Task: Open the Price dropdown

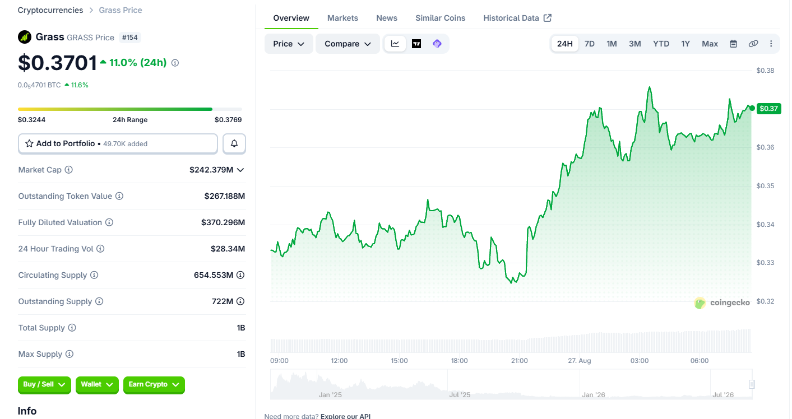Action: pyautogui.click(x=289, y=44)
